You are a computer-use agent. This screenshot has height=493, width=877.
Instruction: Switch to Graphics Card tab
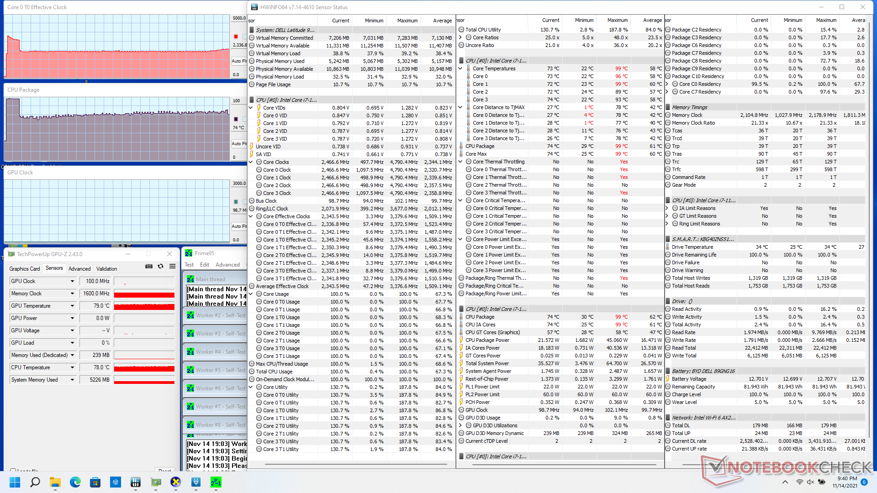[x=25, y=269]
